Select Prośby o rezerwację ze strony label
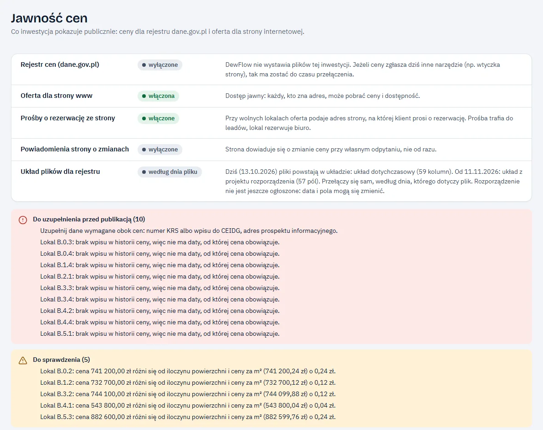543x430 pixels. (x=68, y=118)
